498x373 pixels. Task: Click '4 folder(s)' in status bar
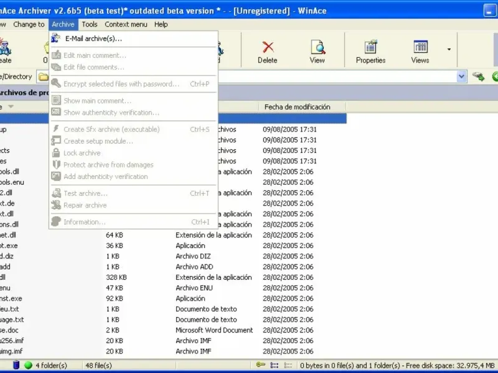[51, 366]
